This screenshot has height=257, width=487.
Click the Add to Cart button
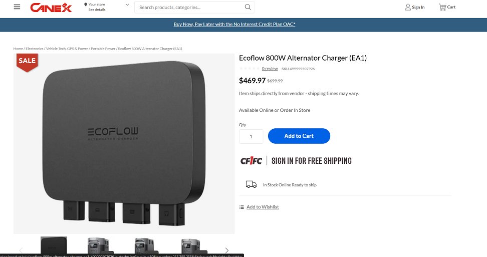coord(299,136)
